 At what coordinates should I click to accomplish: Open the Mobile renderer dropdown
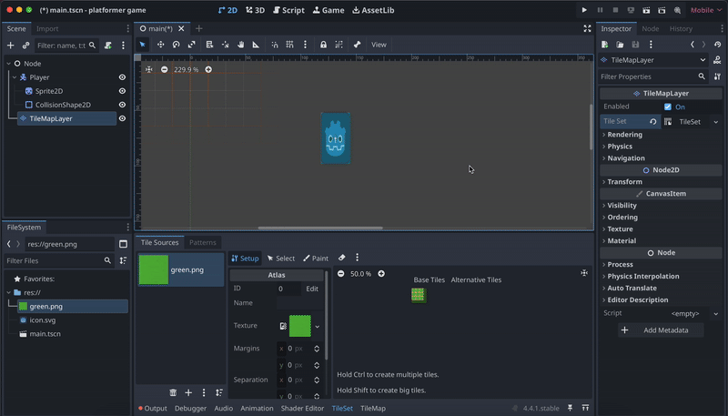(x=706, y=10)
